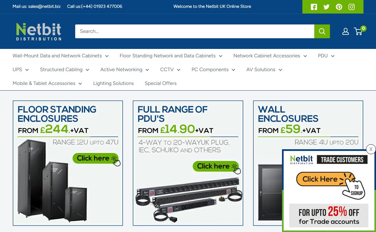
Task: Open the user account icon
Action: coord(346,31)
